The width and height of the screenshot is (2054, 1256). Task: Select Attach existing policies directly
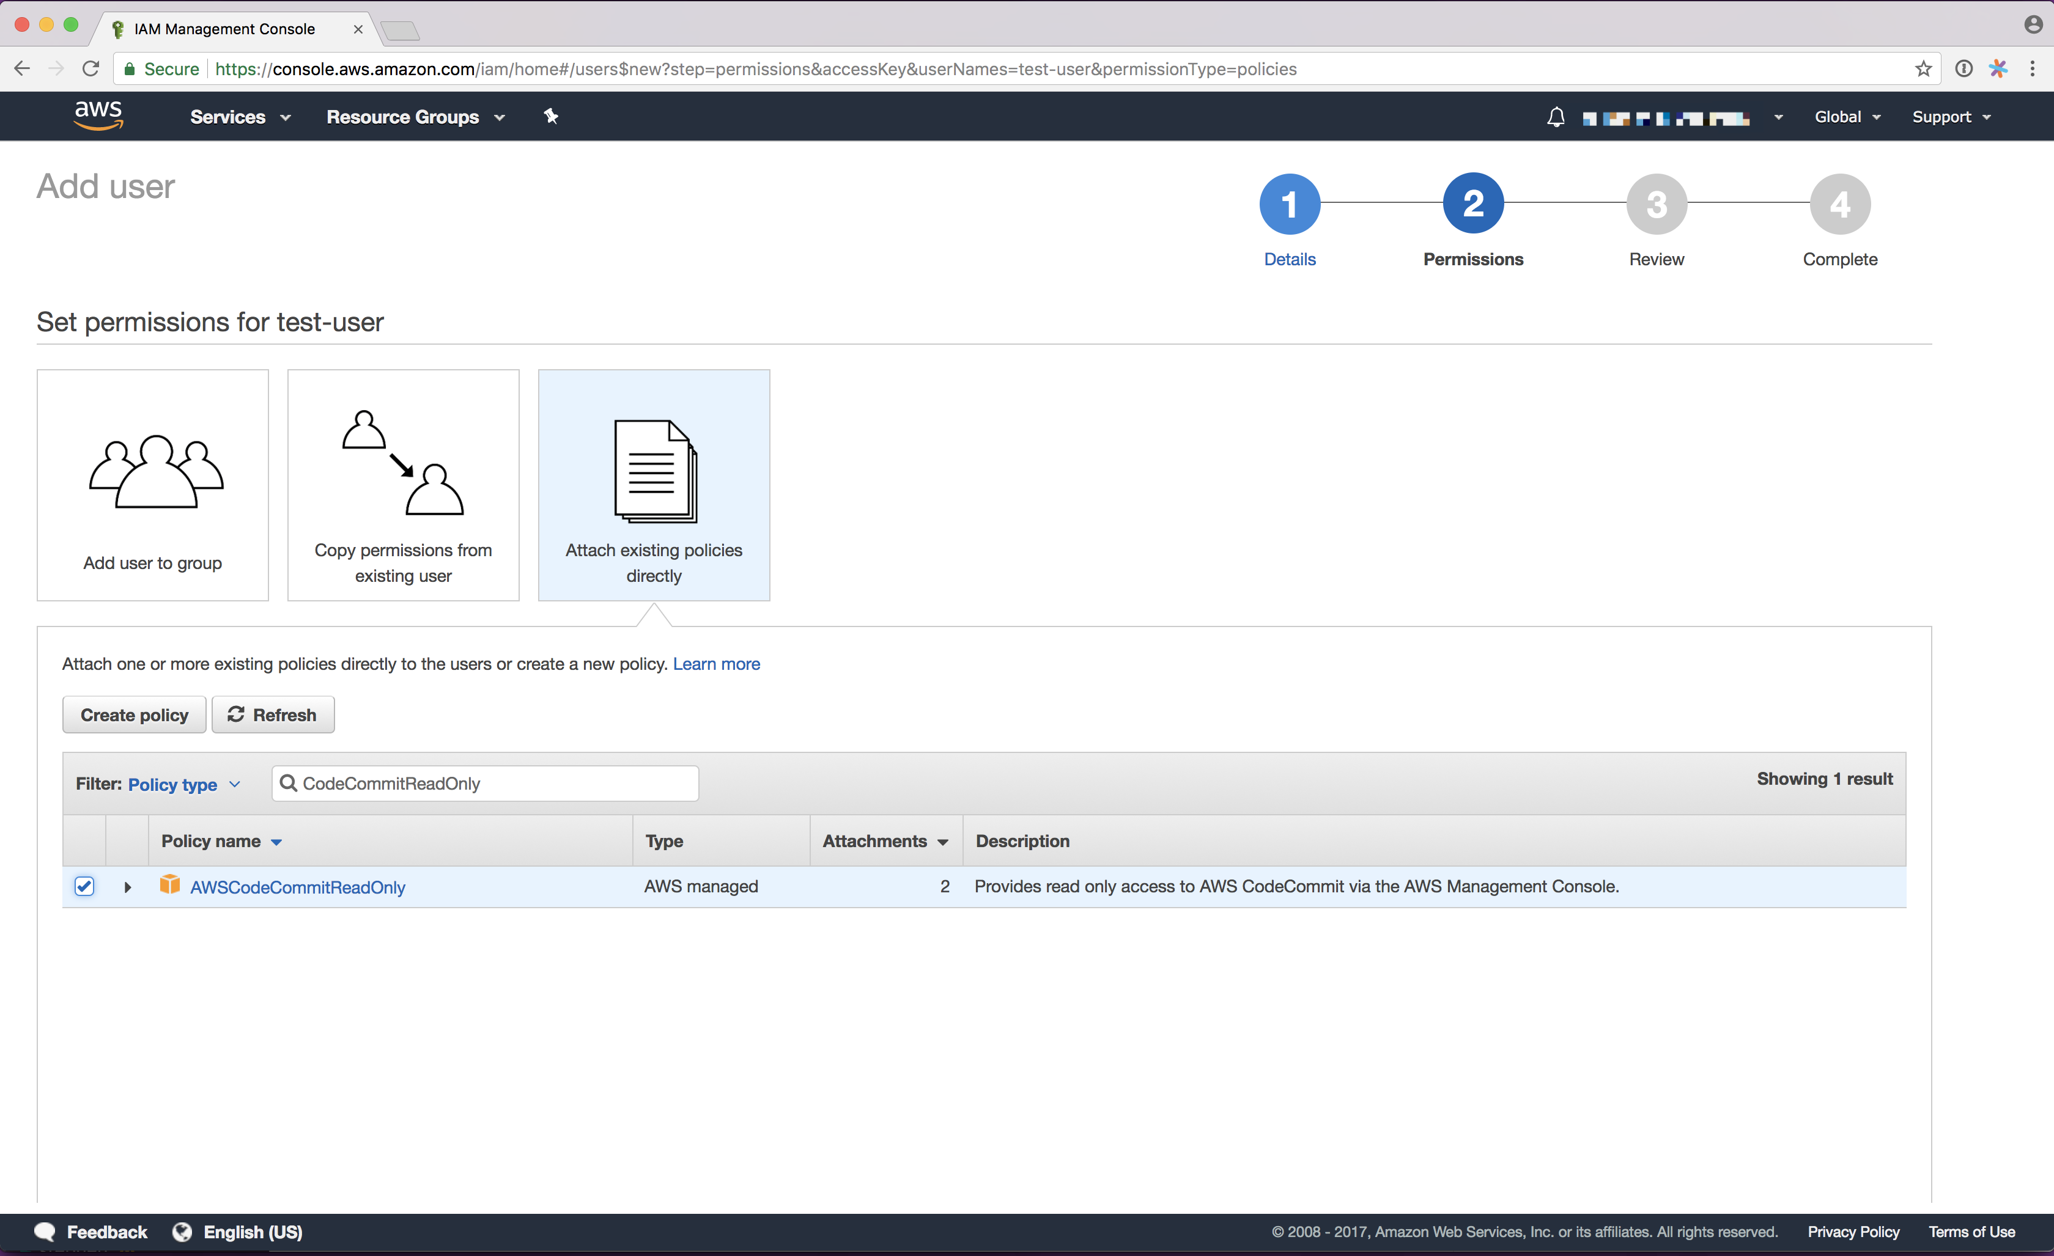[x=654, y=485]
